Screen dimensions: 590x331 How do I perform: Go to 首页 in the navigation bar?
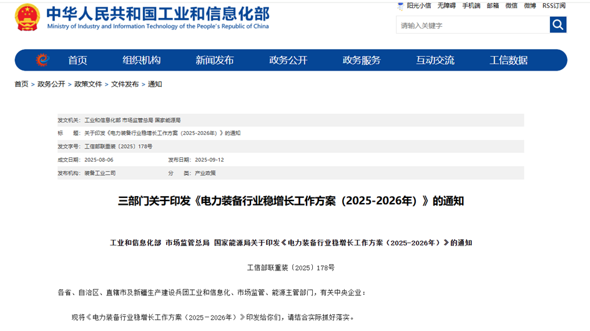point(77,60)
